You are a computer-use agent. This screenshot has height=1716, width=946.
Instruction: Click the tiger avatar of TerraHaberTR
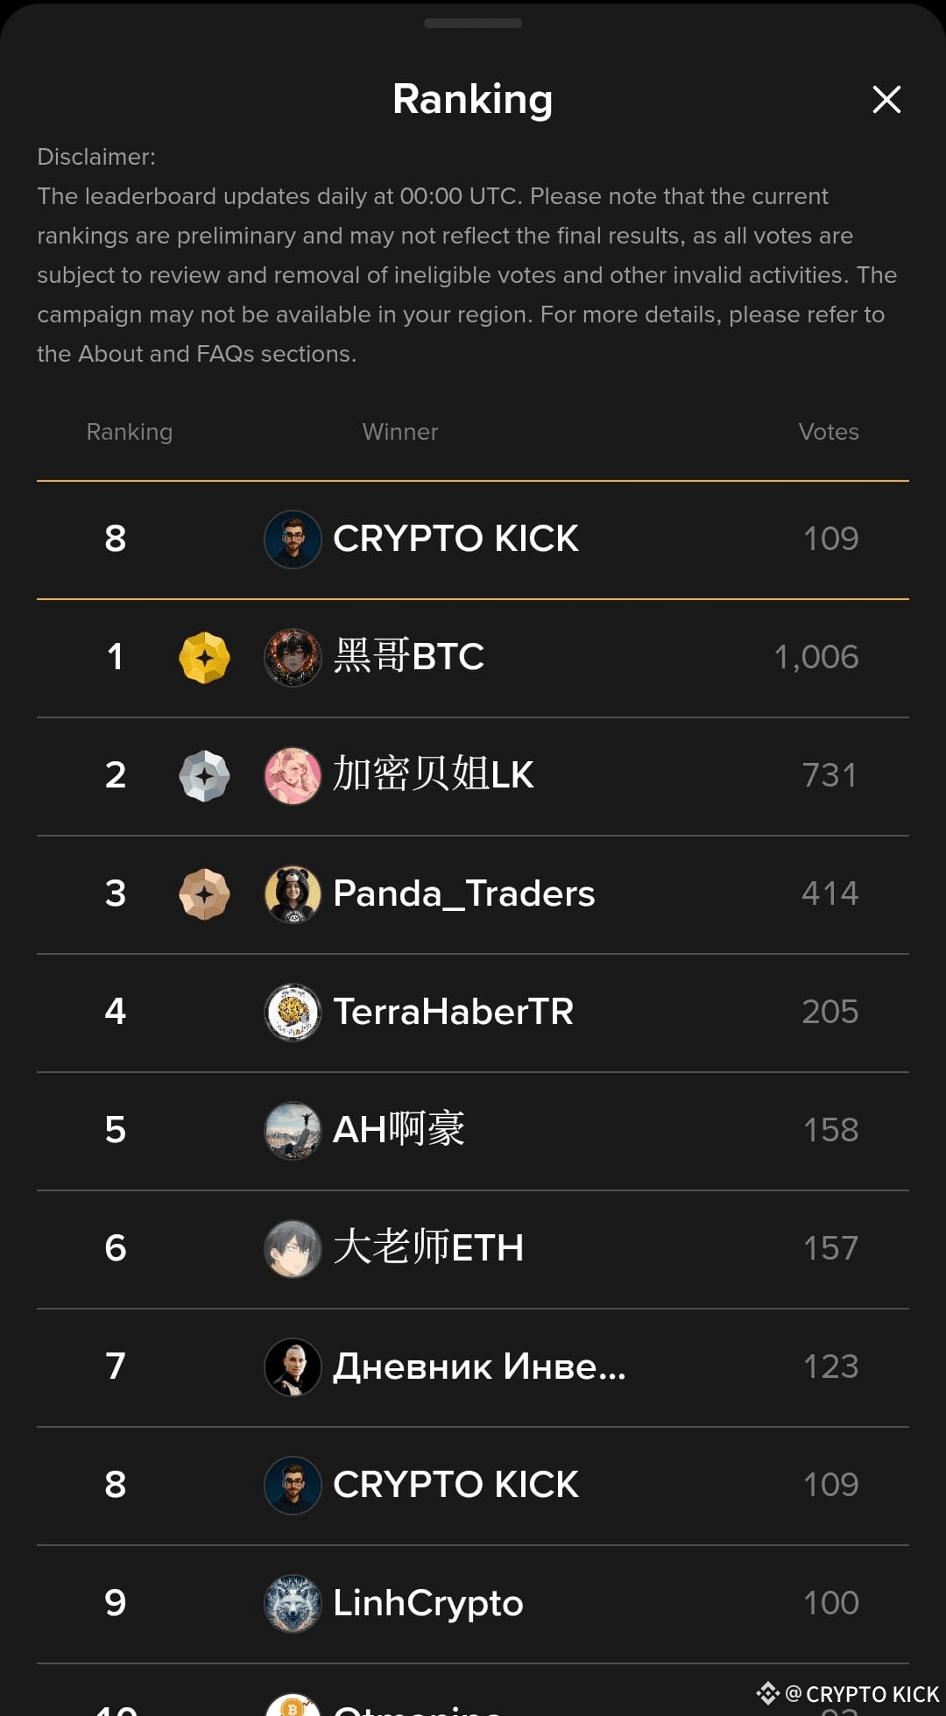(293, 1012)
